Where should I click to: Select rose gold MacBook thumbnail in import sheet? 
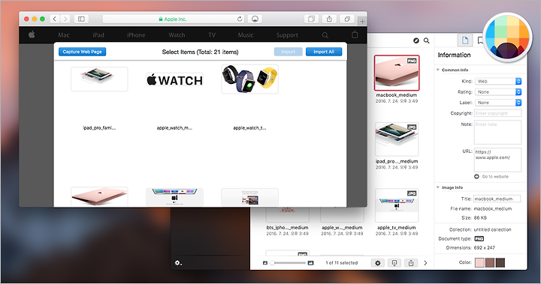[x=99, y=196]
